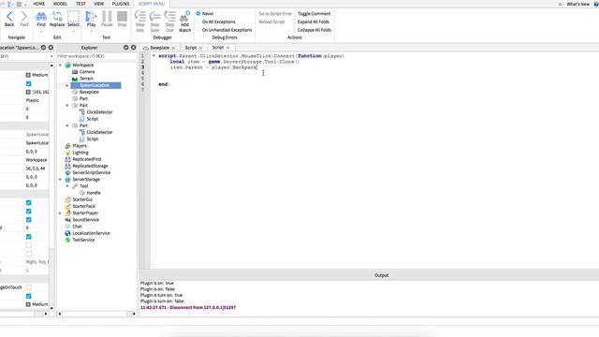Open the Select dropdown arrow

point(73,31)
